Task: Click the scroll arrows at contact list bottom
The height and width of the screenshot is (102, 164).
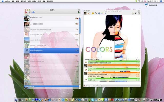Action: (x=80, y=86)
